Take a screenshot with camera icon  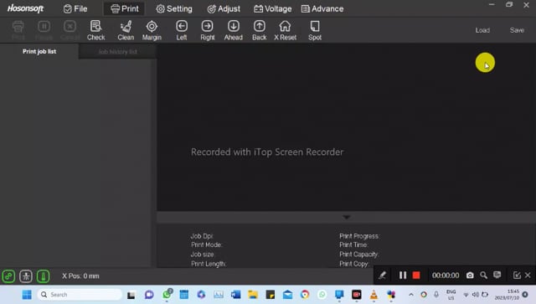pyautogui.click(x=470, y=276)
